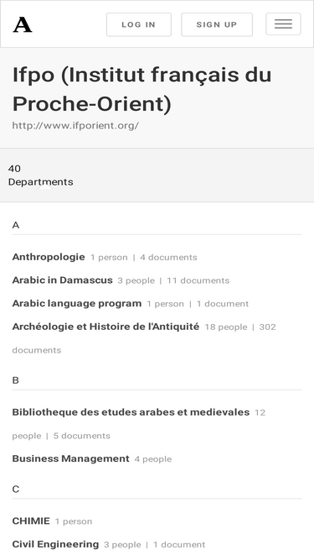The height and width of the screenshot is (560, 314).
Task: Open Archéologie et Histoire de l'Antiquité
Action: (106, 327)
